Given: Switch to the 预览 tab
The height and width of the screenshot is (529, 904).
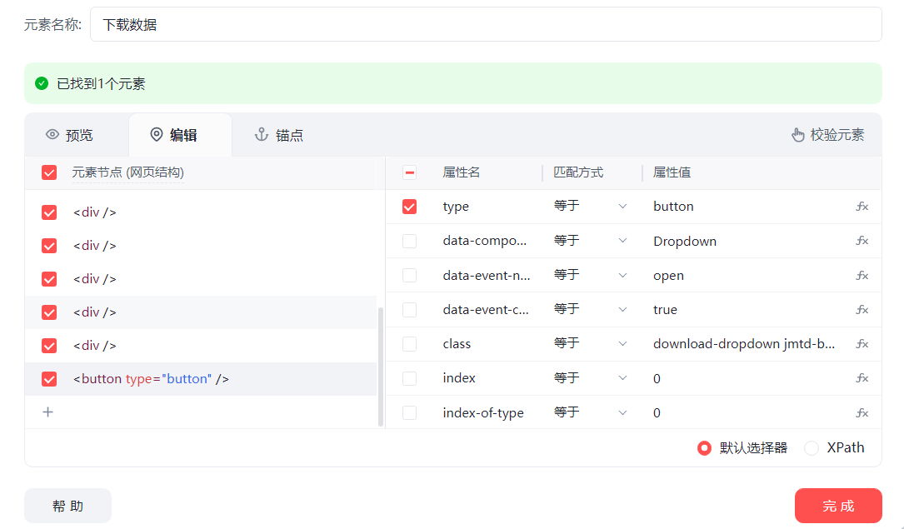Looking at the screenshot, I should pos(70,135).
